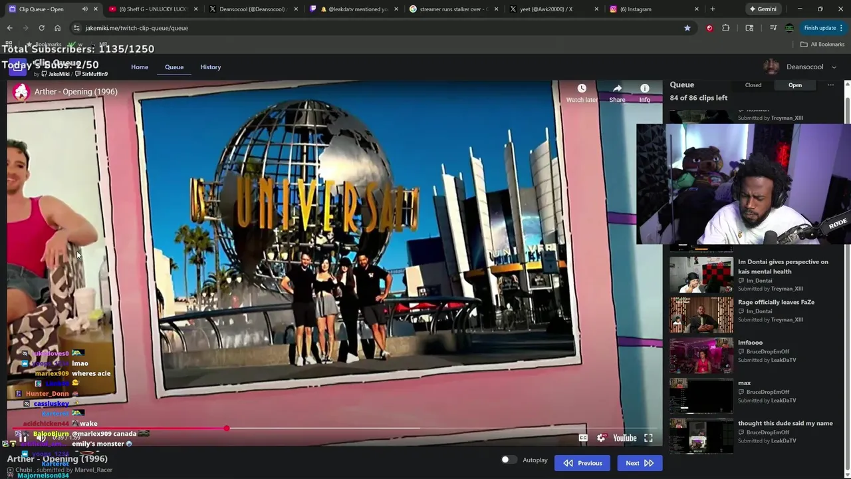Viewport: 851px width, 479px height.
Task: Click the channel avatar on video title
Action: coord(21,92)
